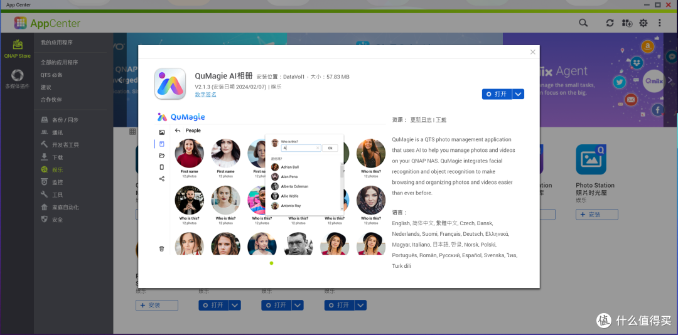Click the QuMagie screenshot preview image
The width and height of the screenshot is (678, 335).
tap(271, 183)
